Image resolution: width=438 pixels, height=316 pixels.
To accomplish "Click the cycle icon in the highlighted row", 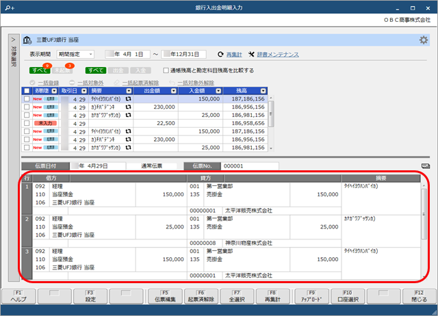I will coord(128,98).
